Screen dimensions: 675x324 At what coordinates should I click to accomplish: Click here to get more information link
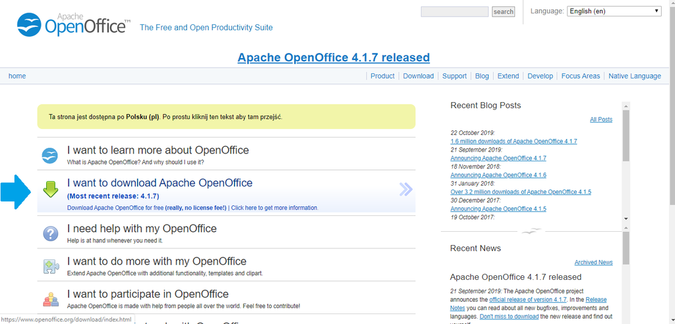coord(275,208)
